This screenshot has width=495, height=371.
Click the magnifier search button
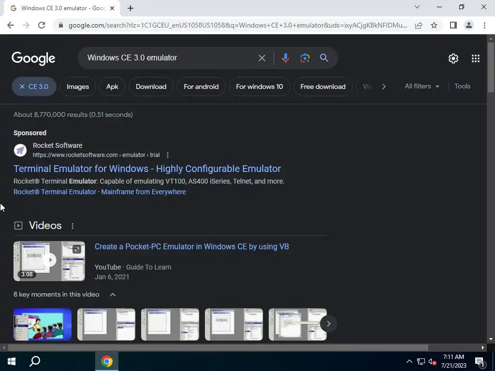(324, 58)
